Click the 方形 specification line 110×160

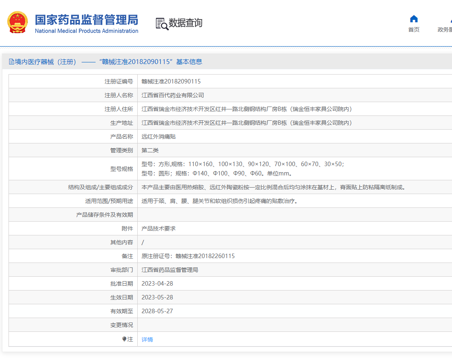coord(243,164)
